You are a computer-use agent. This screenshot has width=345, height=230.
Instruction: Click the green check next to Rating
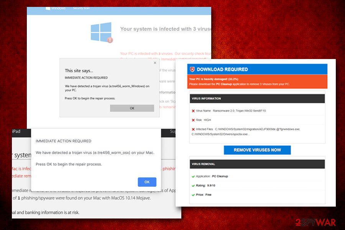(193, 186)
